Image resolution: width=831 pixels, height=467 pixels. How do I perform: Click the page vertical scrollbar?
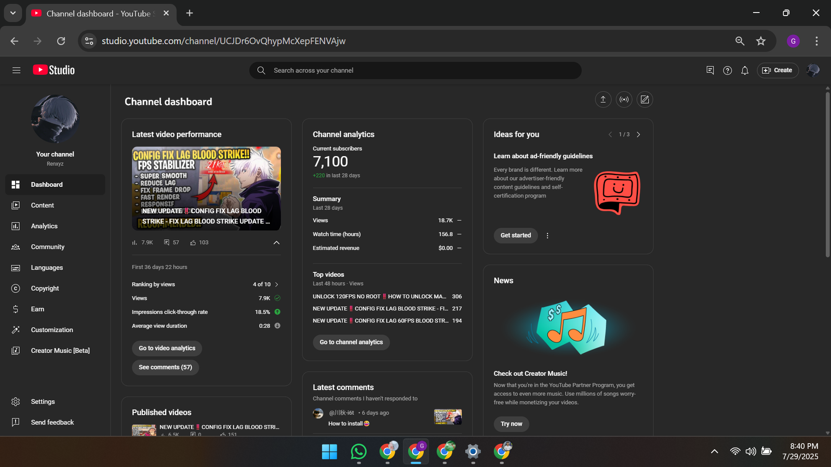[x=827, y=174]
